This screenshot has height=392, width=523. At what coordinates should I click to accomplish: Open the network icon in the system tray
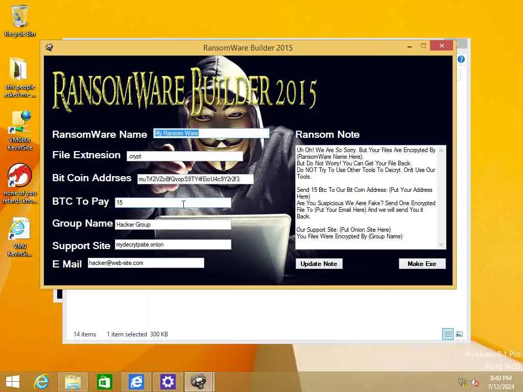pyautogui.click(x=462, y=382)
